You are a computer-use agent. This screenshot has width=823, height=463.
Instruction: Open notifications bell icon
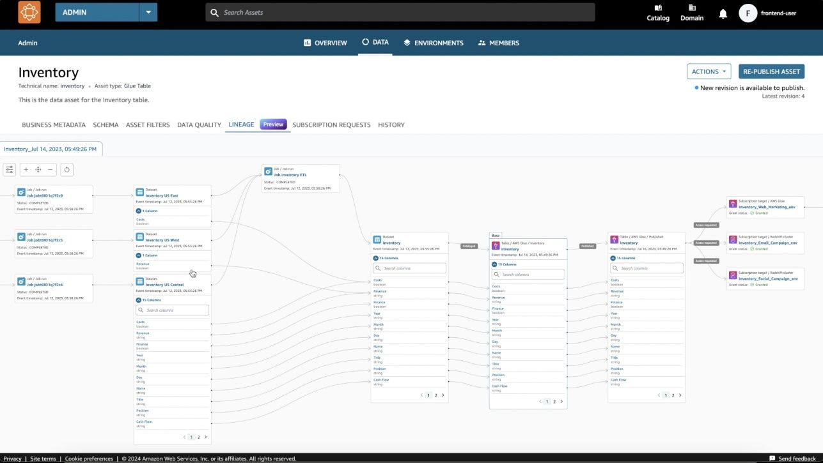723,13
